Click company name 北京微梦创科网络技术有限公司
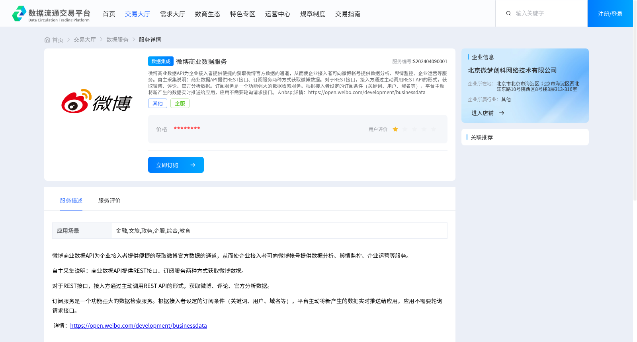Viewport: 637px width, 342px height. tap(512, 70)
